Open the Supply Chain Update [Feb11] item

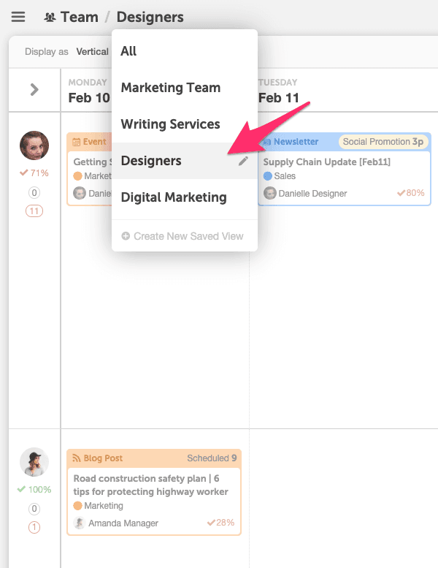tap(326, 162)
